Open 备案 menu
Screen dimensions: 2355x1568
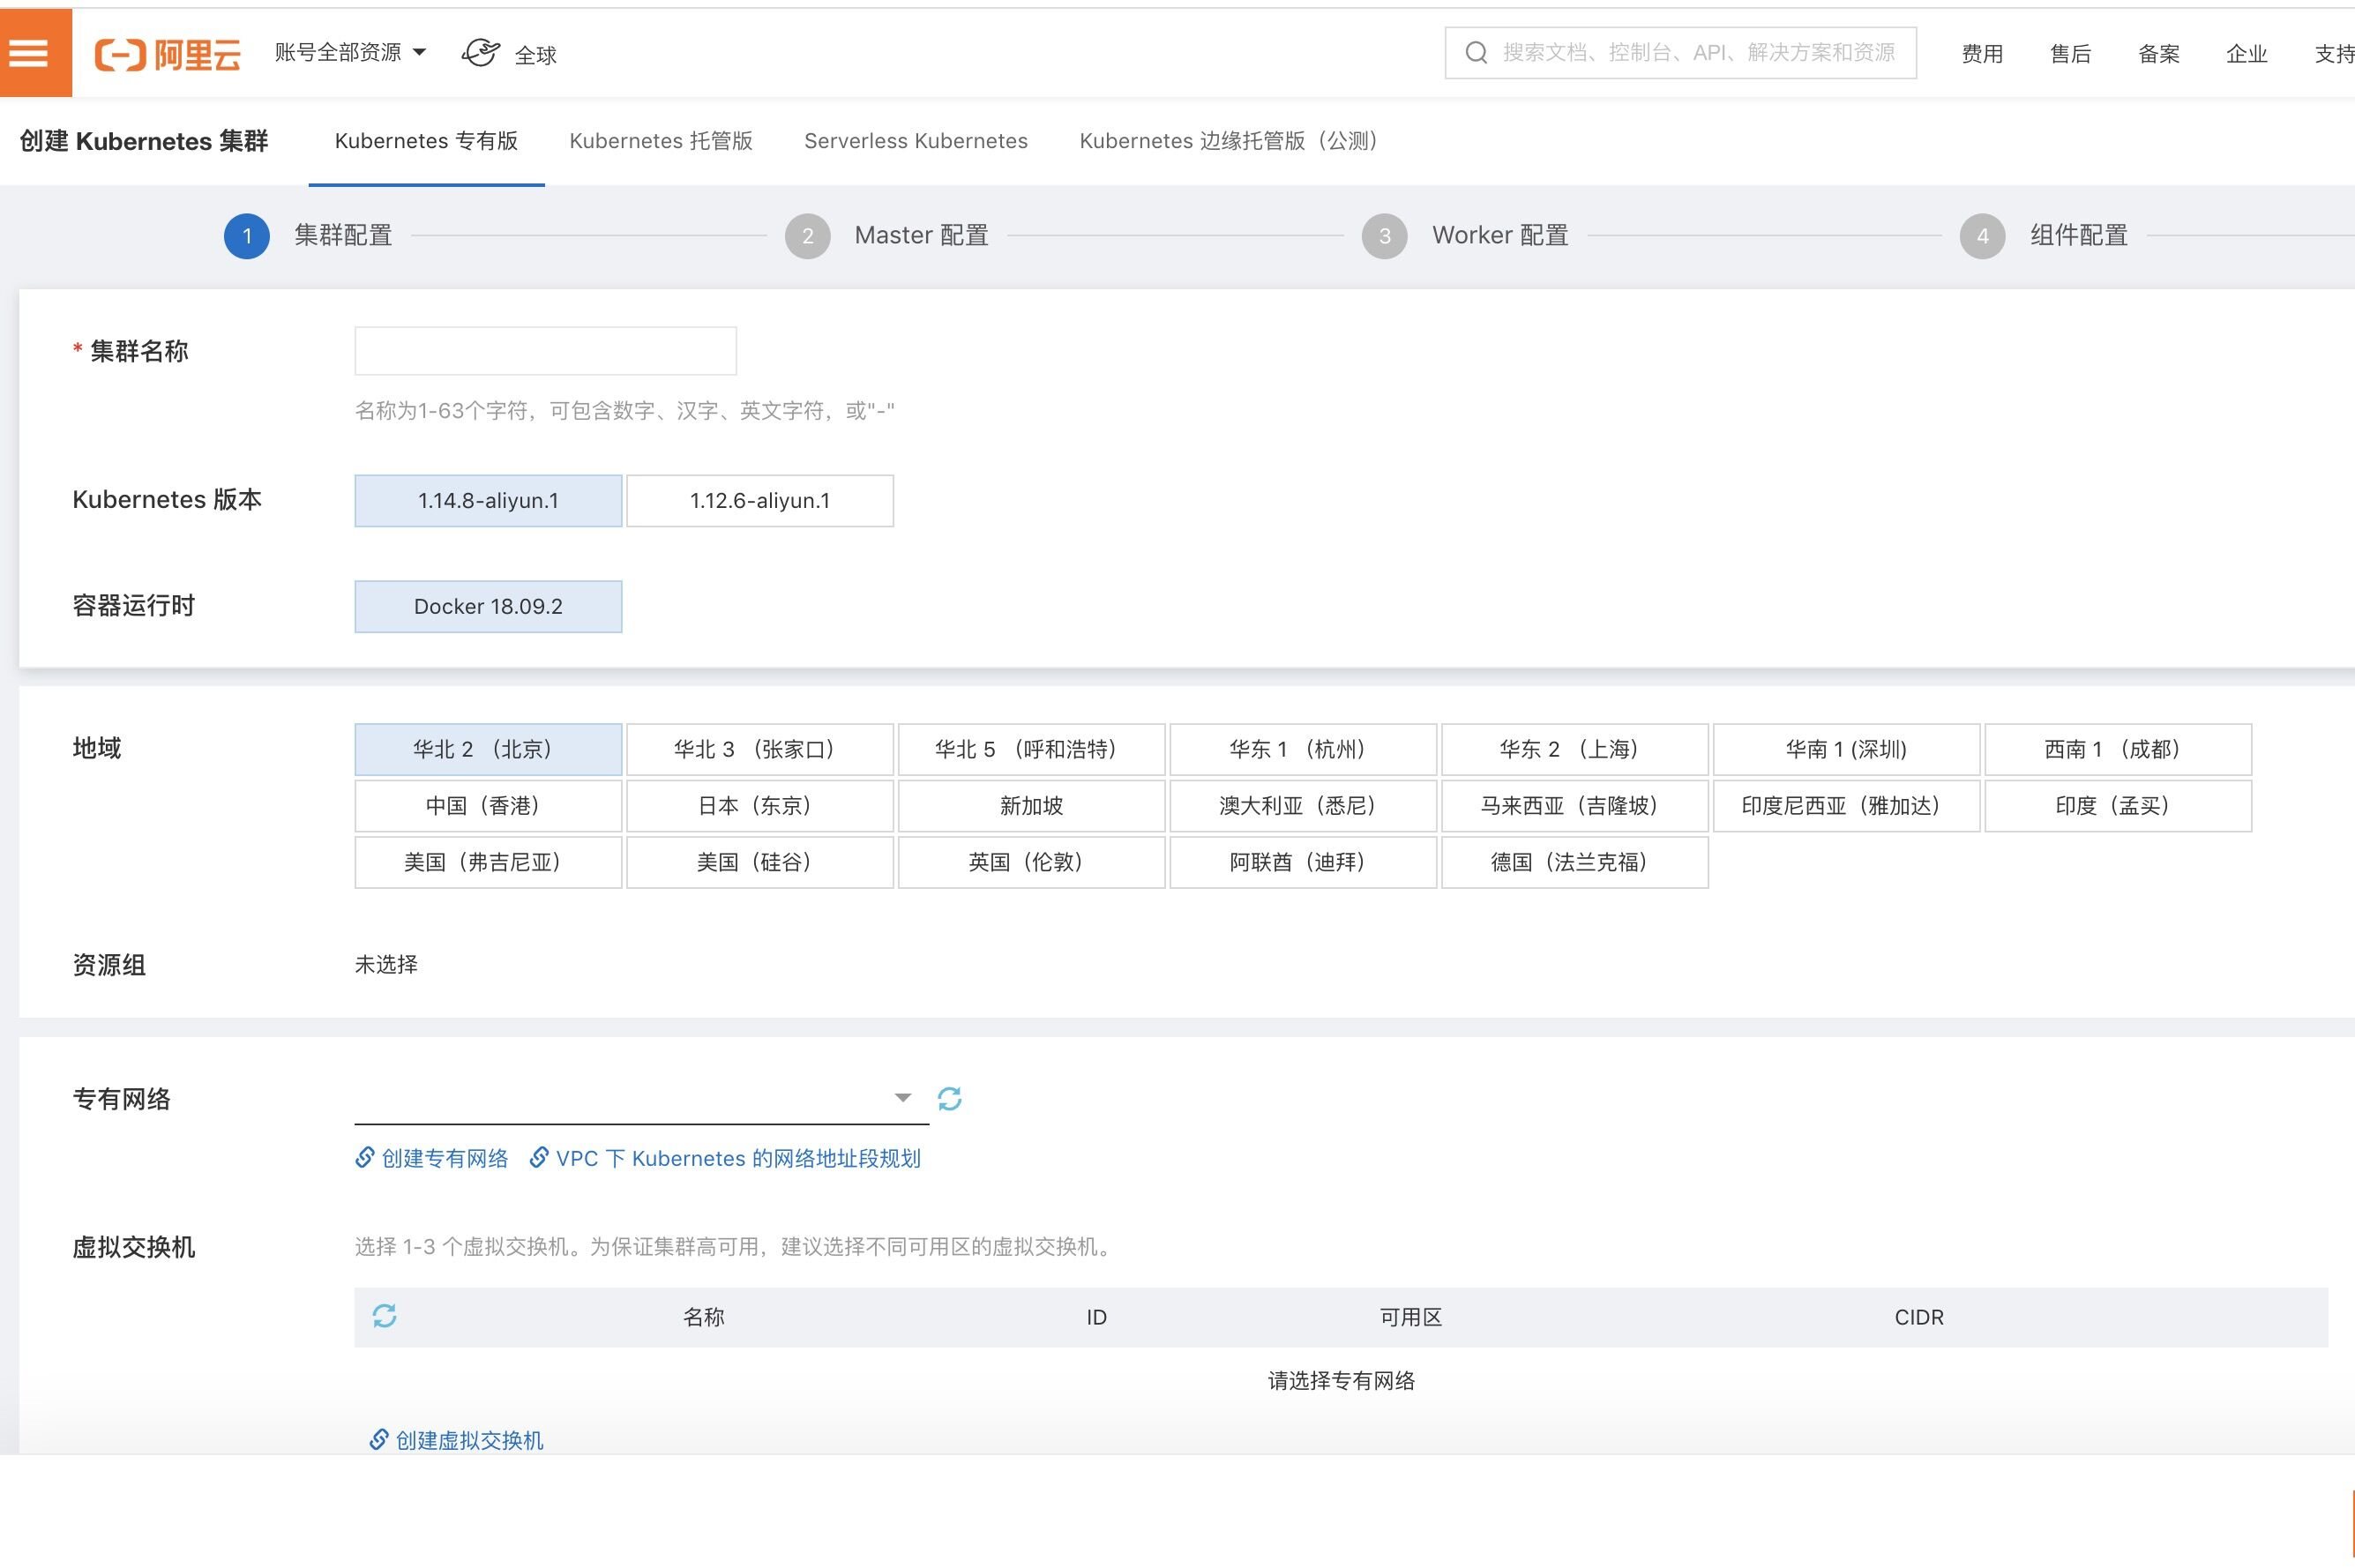(x=2158, y=54)
